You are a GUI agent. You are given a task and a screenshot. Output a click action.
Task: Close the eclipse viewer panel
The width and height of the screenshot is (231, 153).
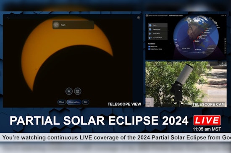(x=223, y=15)
